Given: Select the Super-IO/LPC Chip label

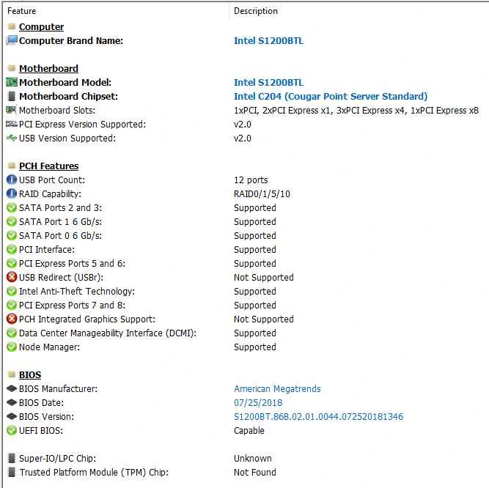Looking at the screenshot, I should (57, 459).
